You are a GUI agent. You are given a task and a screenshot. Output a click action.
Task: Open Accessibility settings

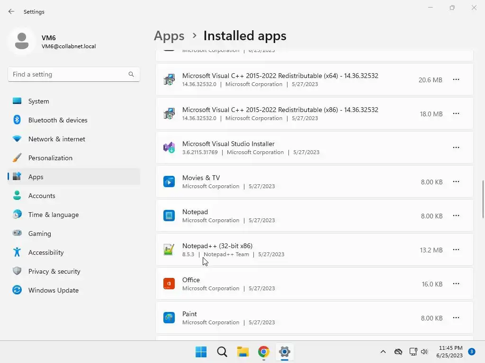point(74,252)
